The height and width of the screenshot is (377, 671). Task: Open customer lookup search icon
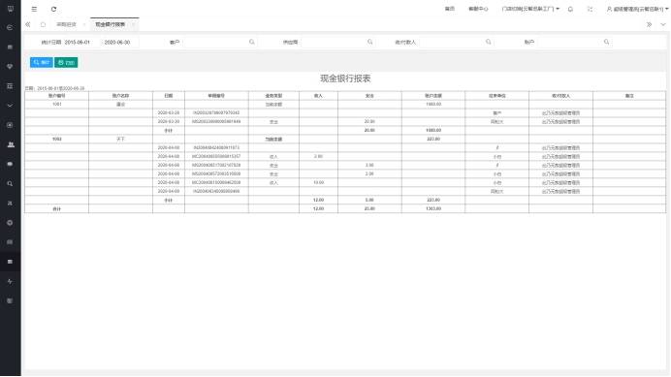pos(252,42)
